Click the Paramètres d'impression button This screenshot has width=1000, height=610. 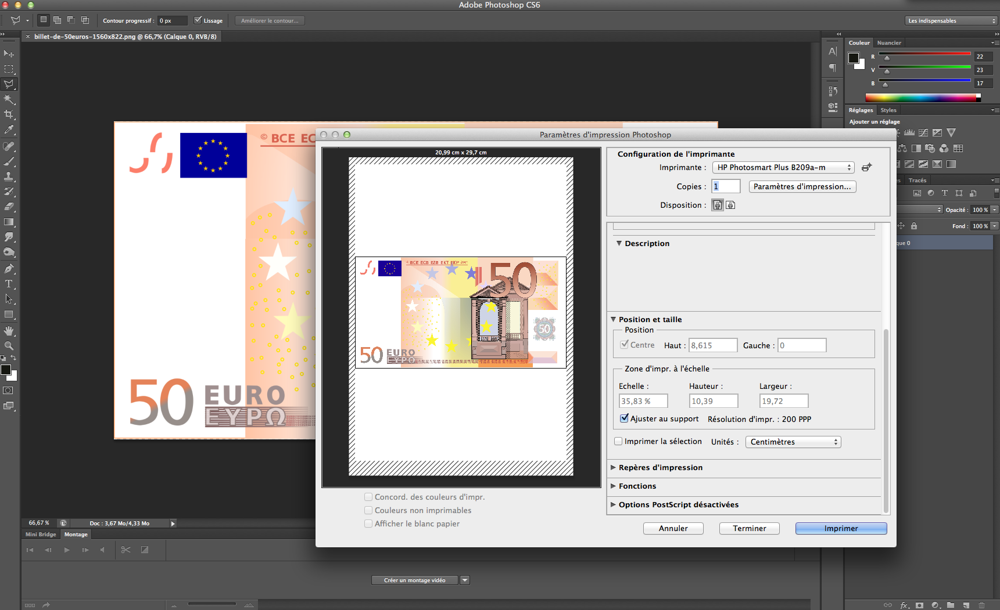pyautogui.click(x=802, y=186)
